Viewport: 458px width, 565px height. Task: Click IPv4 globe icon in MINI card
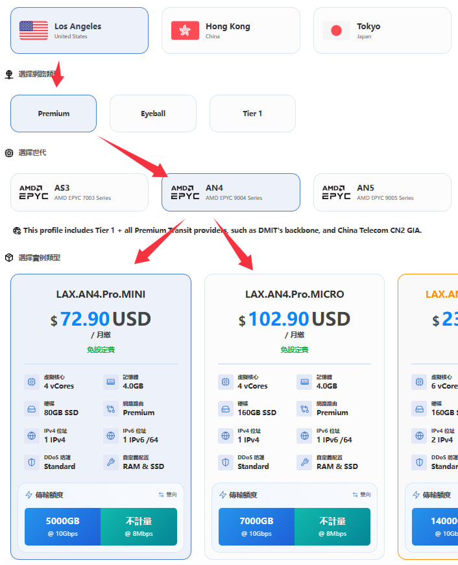click(32, 436)
